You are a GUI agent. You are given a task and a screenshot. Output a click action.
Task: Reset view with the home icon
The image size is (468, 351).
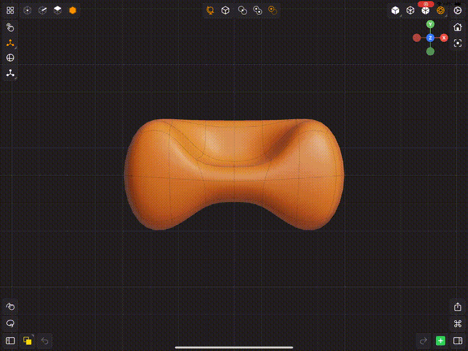pos(458,27)
